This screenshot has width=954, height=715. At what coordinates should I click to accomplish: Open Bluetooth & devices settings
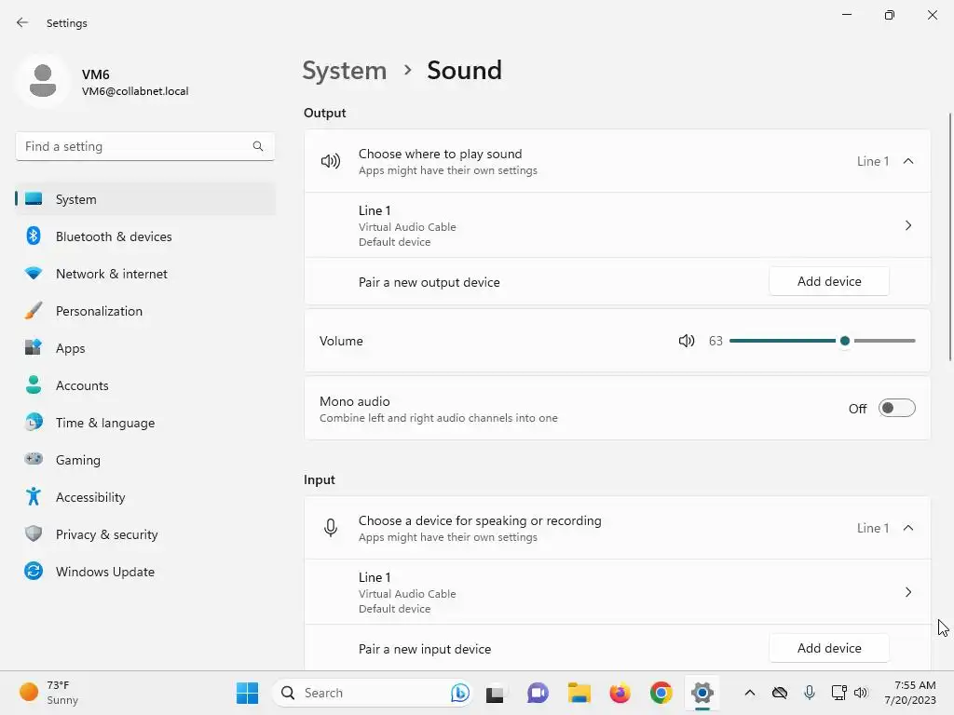pyautogui.click(x=114, y=236)
